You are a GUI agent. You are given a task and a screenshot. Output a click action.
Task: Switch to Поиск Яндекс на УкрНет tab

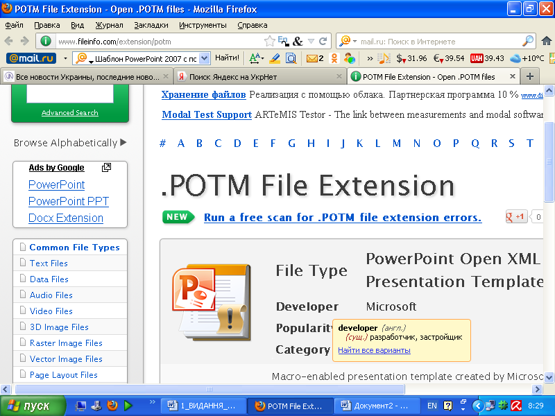click(260, 77)
